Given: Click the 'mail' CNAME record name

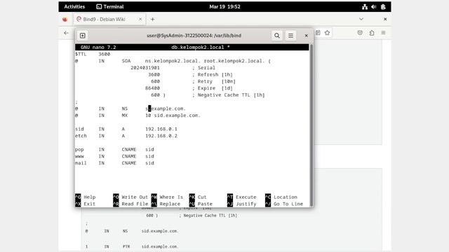Looking at the screenshot, I should [81, 163].
